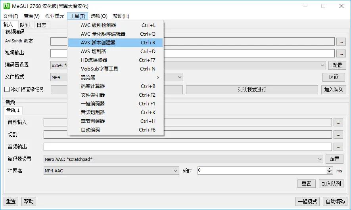
Task: Click audio section 重置 button
Action: [306, 183]
